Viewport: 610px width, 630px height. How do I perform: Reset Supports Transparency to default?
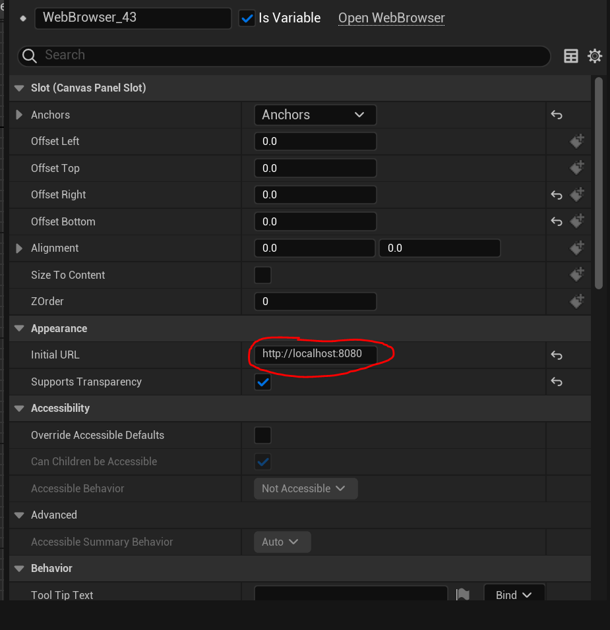click(557, 382)
